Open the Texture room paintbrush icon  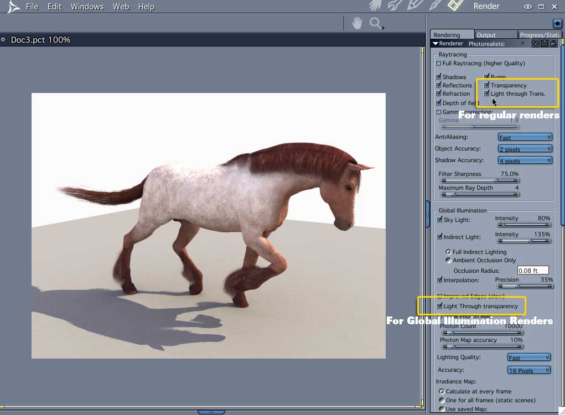[x=435, y=6]
